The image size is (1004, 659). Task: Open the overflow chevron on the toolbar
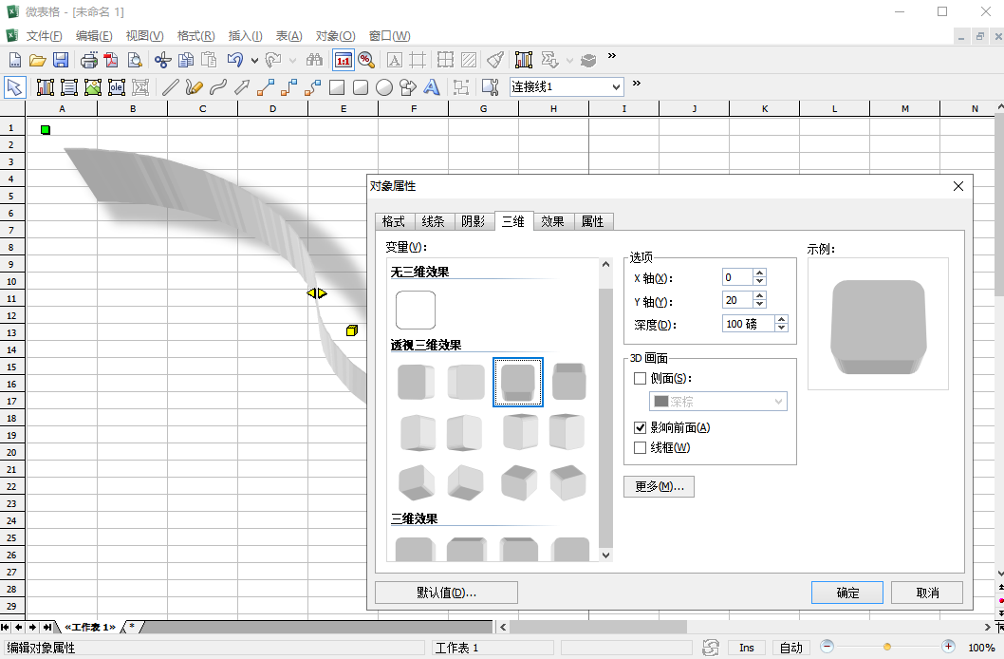tap(612, 57)
